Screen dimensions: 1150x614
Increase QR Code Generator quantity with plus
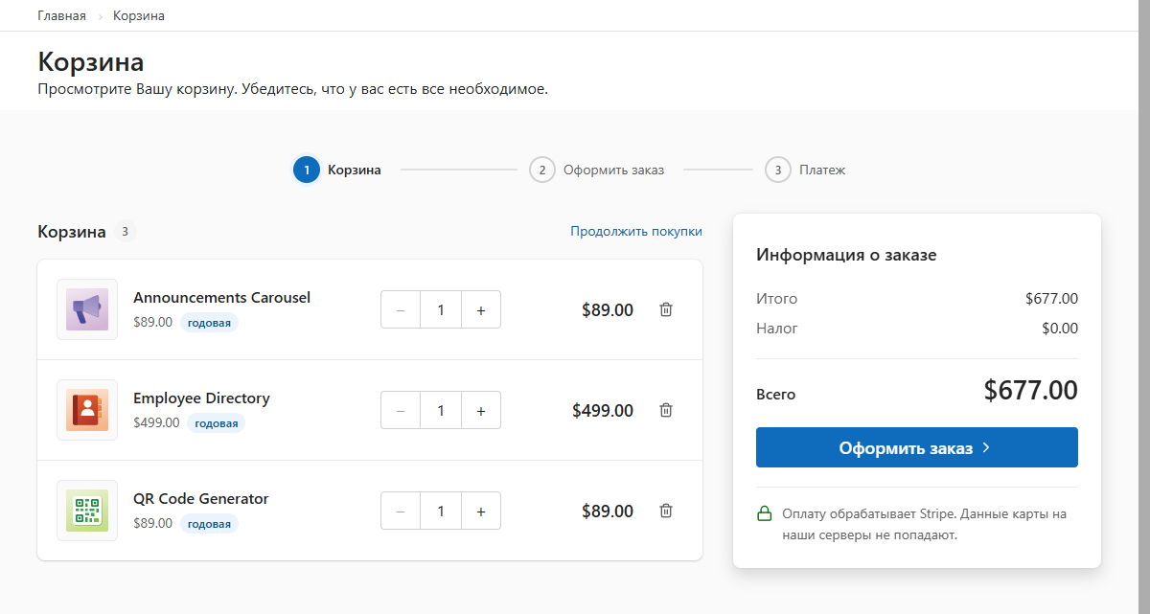pyautogui.click(x=481, y=511)
